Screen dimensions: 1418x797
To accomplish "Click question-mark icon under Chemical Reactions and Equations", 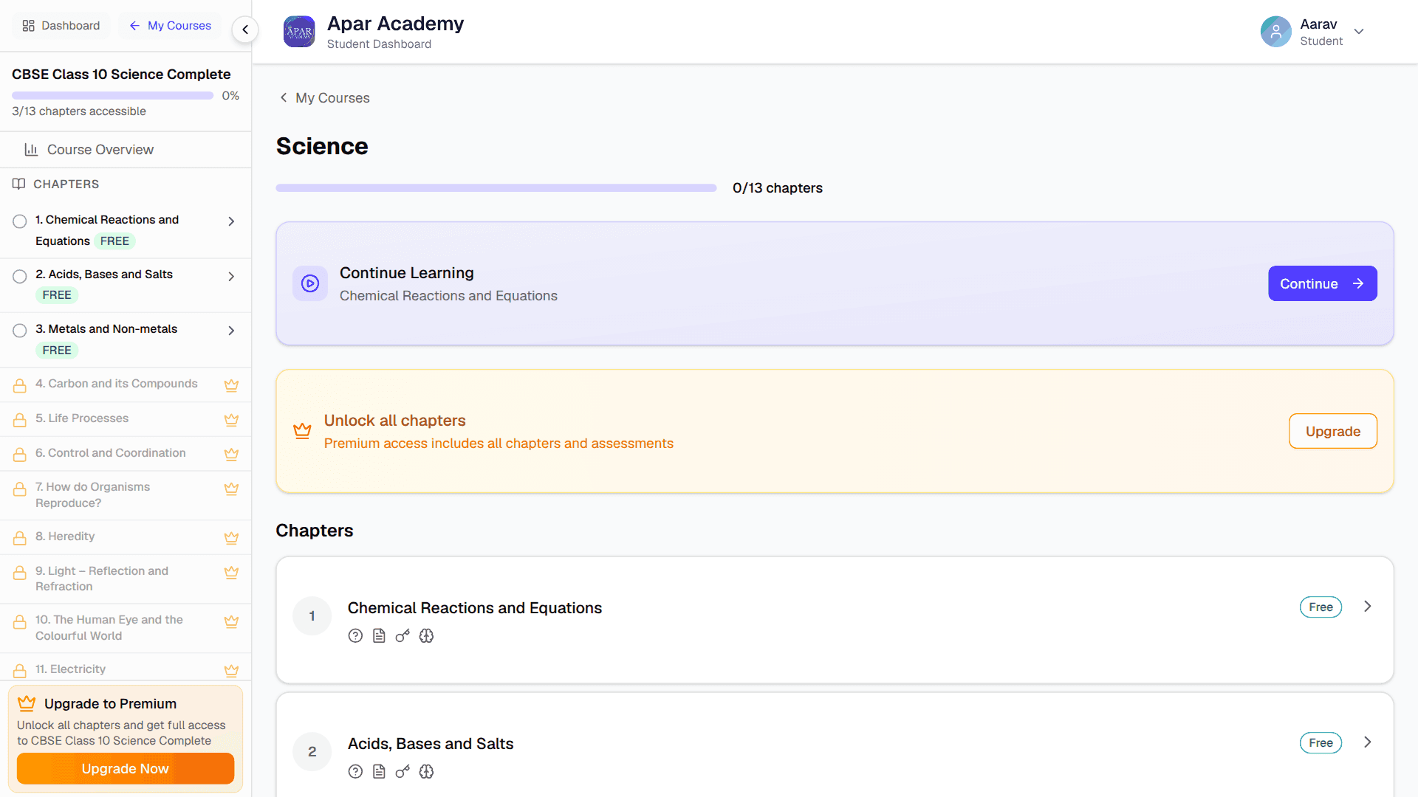I will tap(355, 636).
